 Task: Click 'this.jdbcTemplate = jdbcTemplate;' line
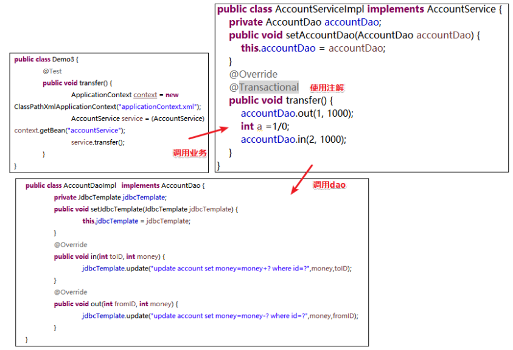(136, 221)
